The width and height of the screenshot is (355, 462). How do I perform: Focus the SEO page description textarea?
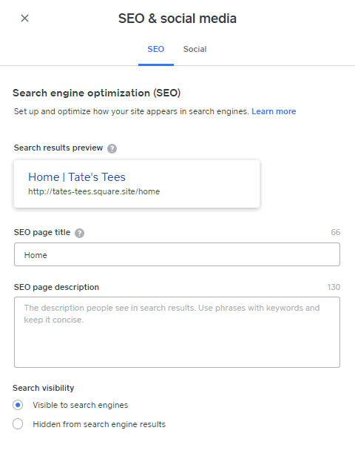(177, 332)
